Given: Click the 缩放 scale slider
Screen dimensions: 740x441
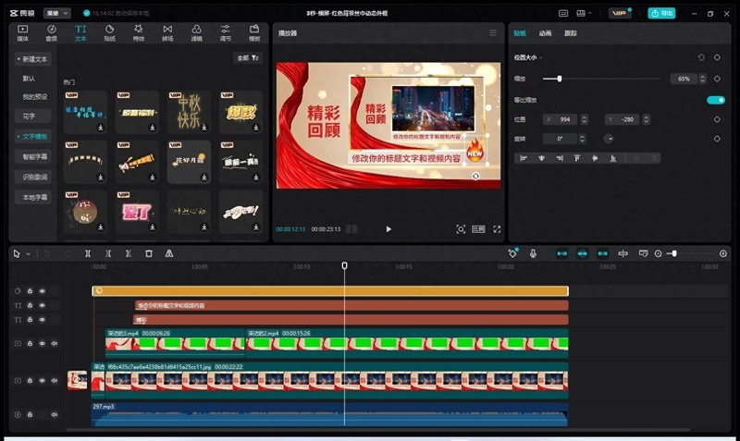Looking at the screenshot, I should click(x=559, y=79).
